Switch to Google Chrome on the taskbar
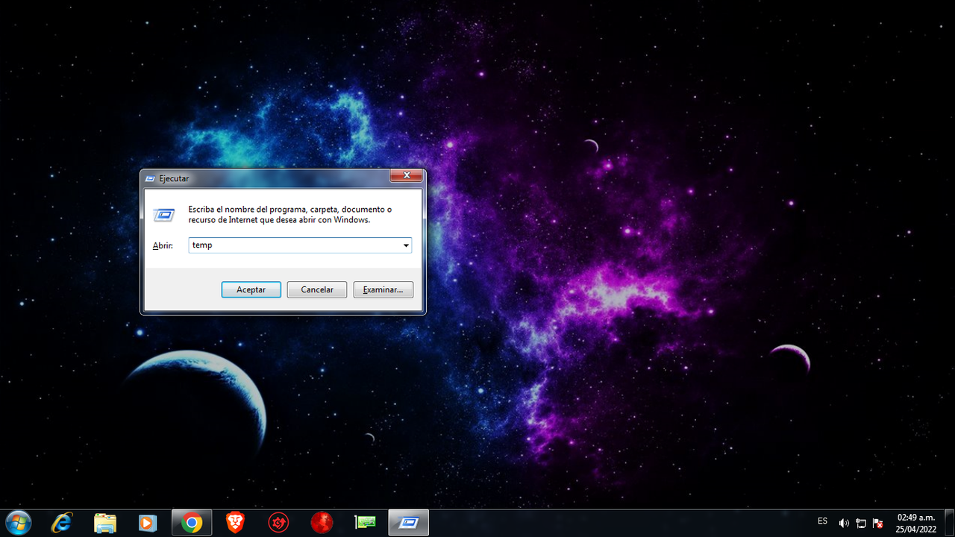The image size is (955, 537). click(x=192, y=523)
